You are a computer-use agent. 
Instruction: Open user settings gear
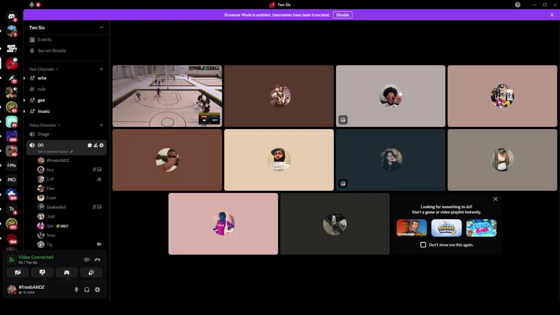(98, 290)
